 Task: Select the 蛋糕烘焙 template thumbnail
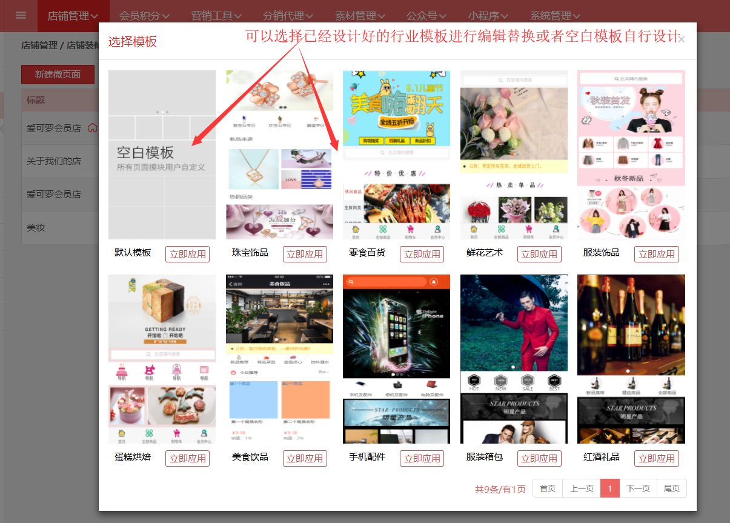pyautogui.click(x=162, y=359)
